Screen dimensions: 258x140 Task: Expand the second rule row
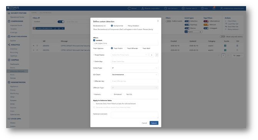click(33, 50)
